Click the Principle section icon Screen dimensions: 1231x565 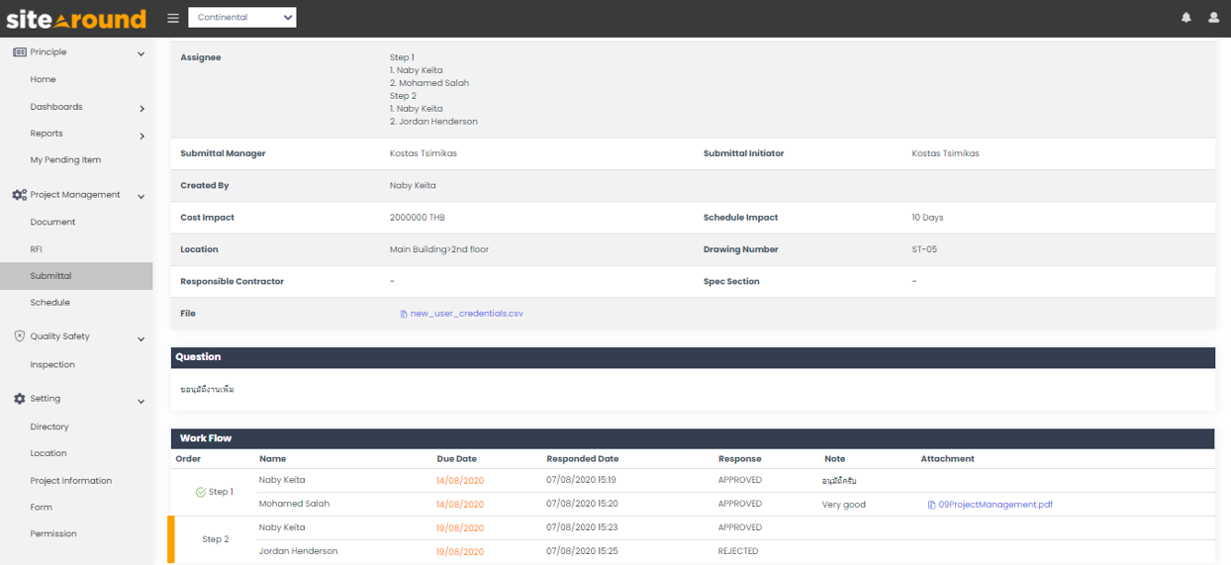(x=20, y=52)
